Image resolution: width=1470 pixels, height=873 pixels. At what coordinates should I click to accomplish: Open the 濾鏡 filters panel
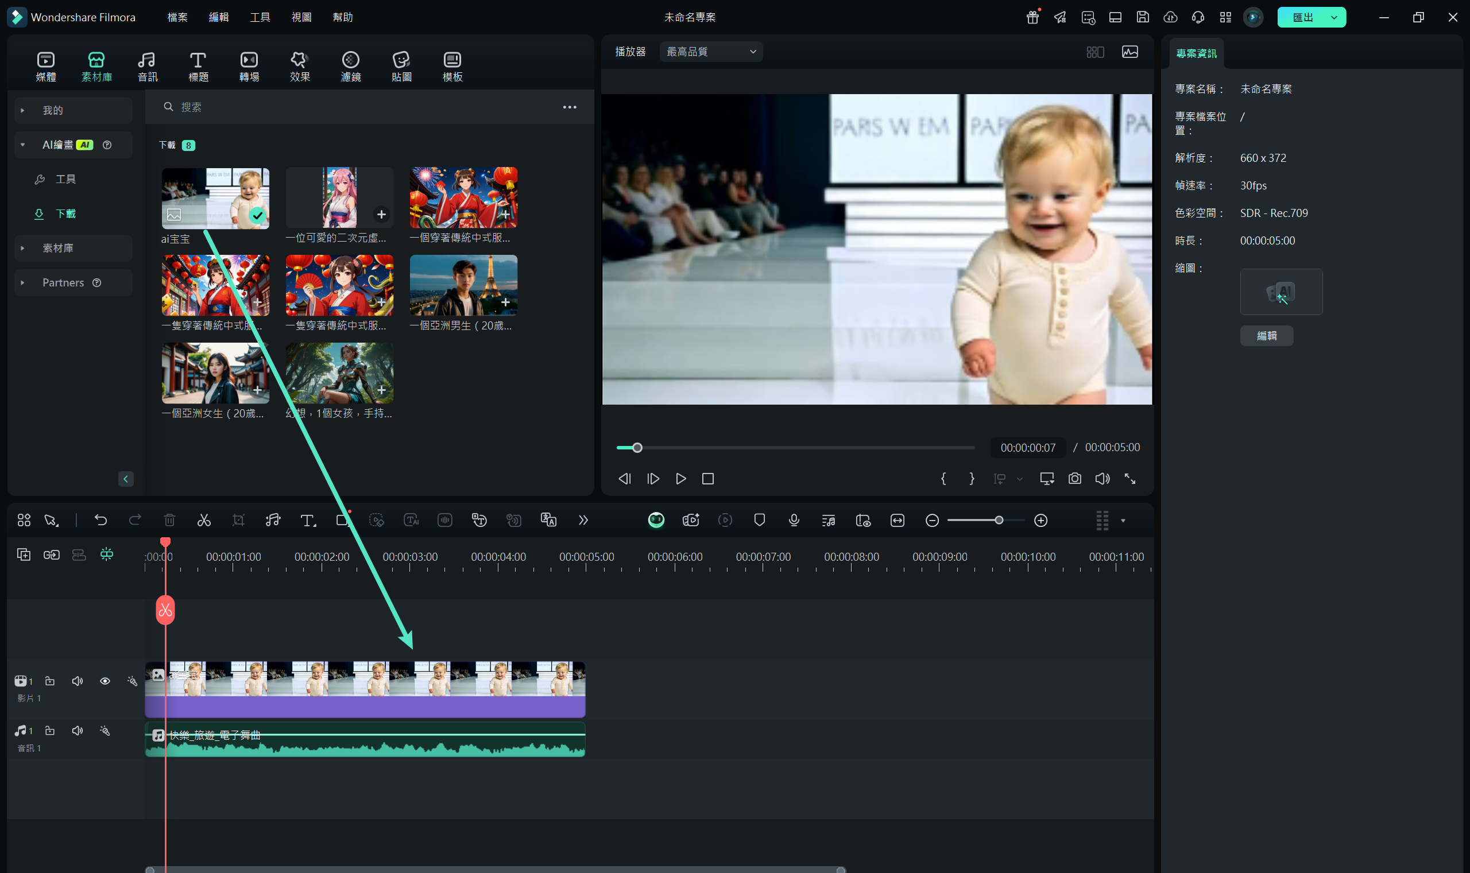351,67
